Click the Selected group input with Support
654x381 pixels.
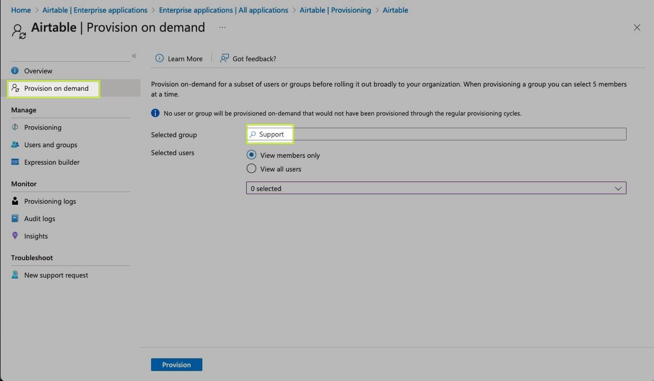pyautogui.click(x=436, y=134)
